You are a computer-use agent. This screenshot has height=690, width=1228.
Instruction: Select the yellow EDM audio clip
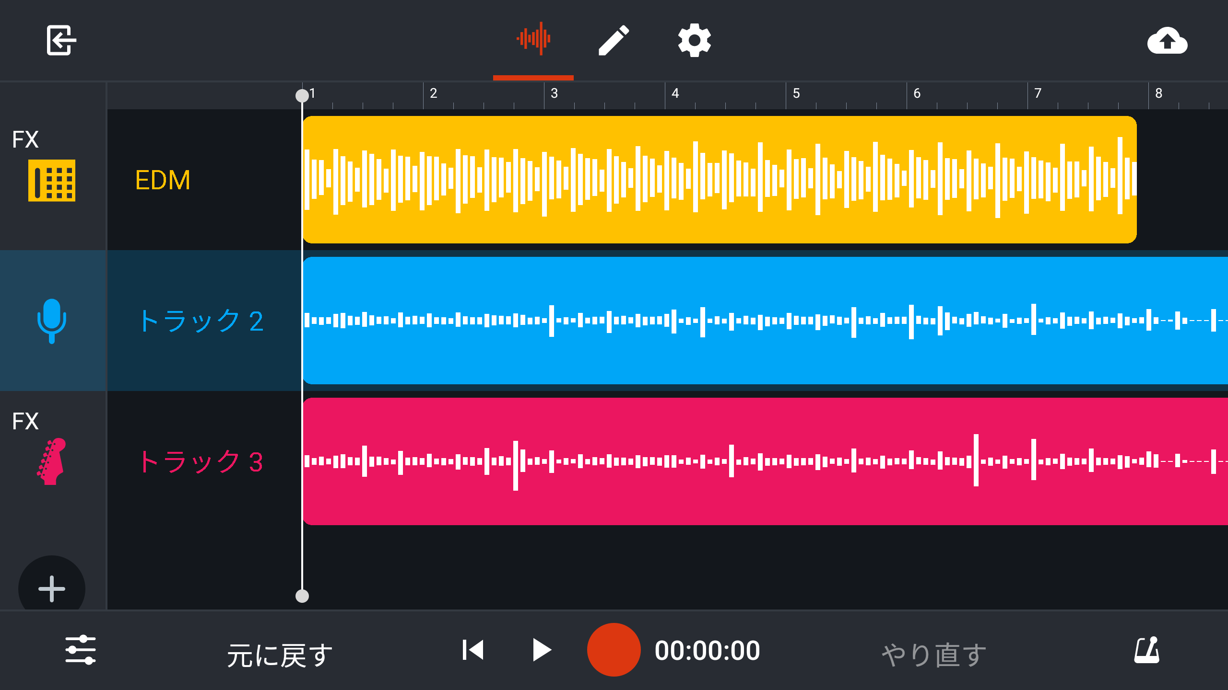pyautogui.click(x=720, y=180)
